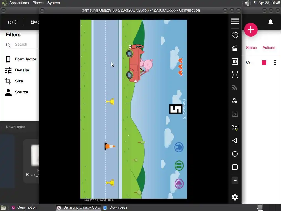Open the Places menu
Image resolution: width=281 pixels, height=211 pixels.
38,3
